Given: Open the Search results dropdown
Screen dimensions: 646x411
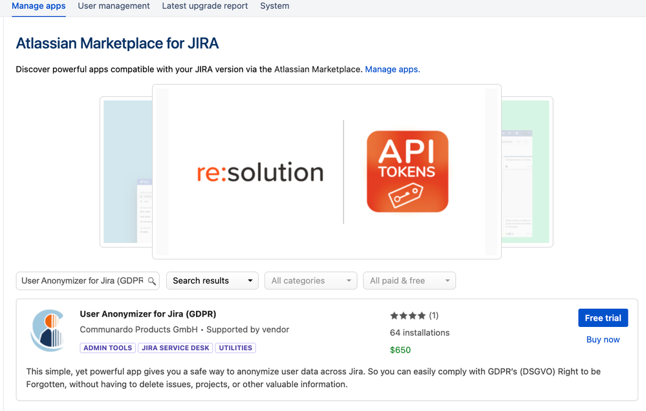Looking at the screenshot, I should point(211,280).
